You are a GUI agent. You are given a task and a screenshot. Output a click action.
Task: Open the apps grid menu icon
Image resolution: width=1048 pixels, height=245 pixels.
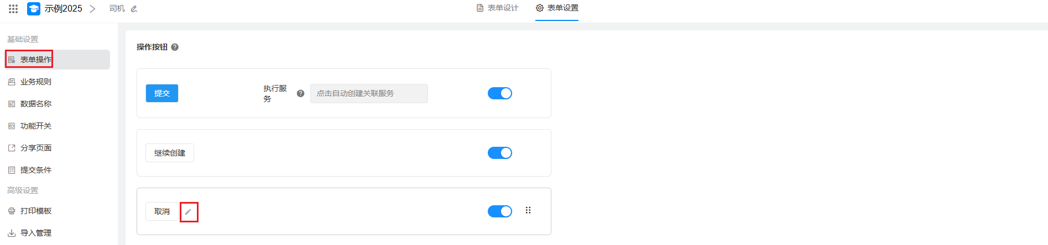click(x=13, y=9)
